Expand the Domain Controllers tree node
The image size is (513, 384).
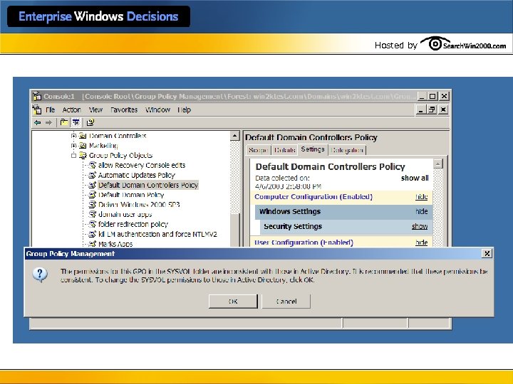(x=73, y=136)
